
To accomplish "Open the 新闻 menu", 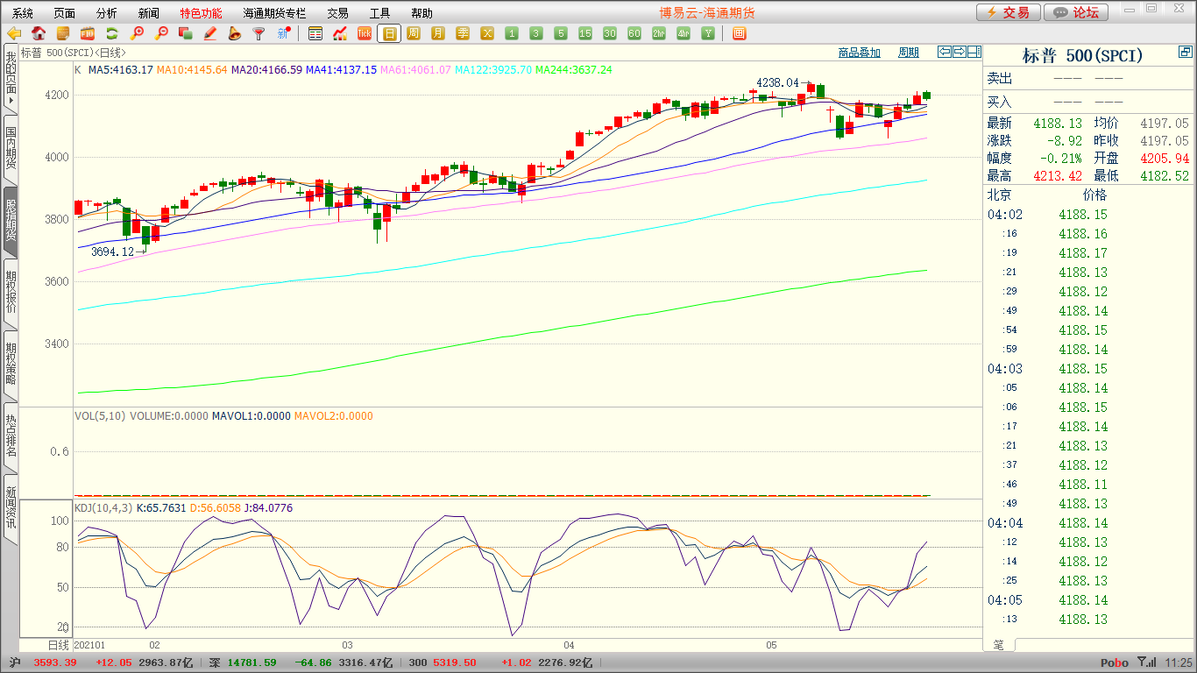I will coord(149,13).
